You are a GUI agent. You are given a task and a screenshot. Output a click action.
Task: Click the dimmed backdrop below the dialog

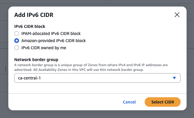point(97,114)
